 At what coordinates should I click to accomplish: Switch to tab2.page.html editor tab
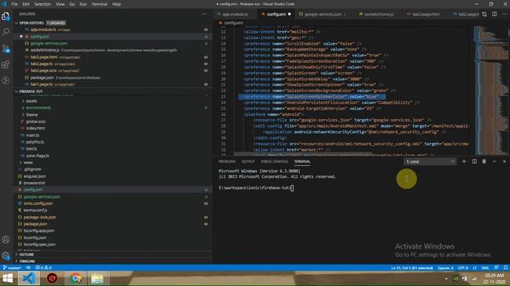pyautogui.click(x=426, y=14)
